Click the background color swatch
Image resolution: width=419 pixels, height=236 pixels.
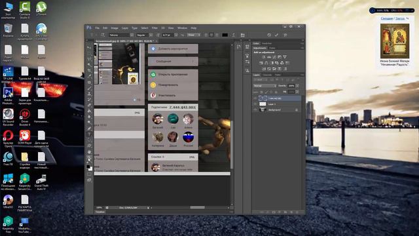[90, 169]
